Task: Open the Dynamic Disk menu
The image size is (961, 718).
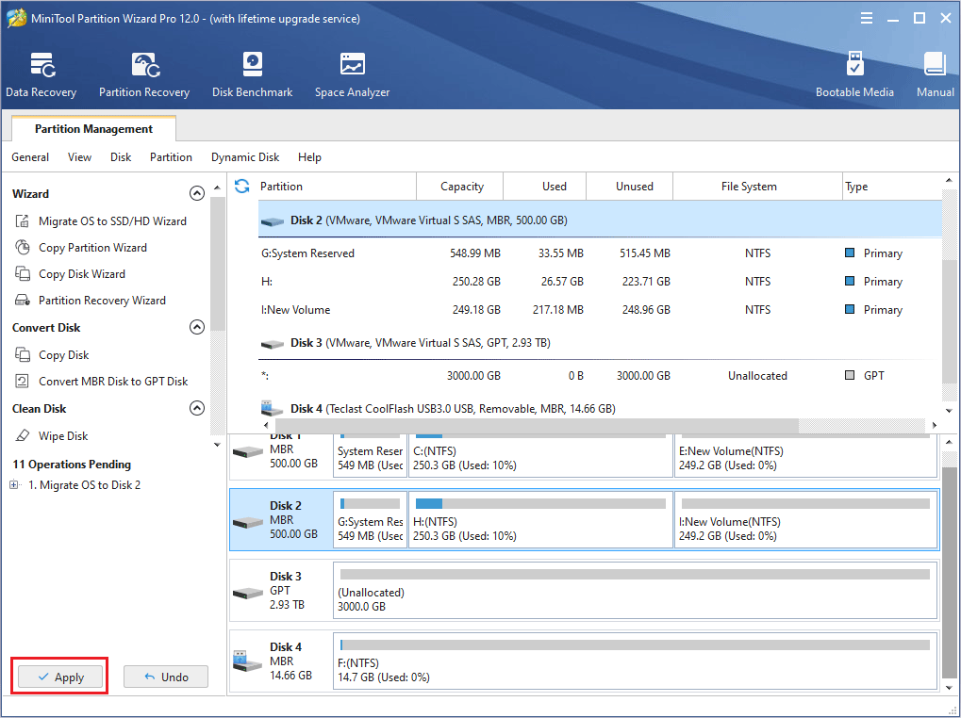Action: click(x=245, y=157)
